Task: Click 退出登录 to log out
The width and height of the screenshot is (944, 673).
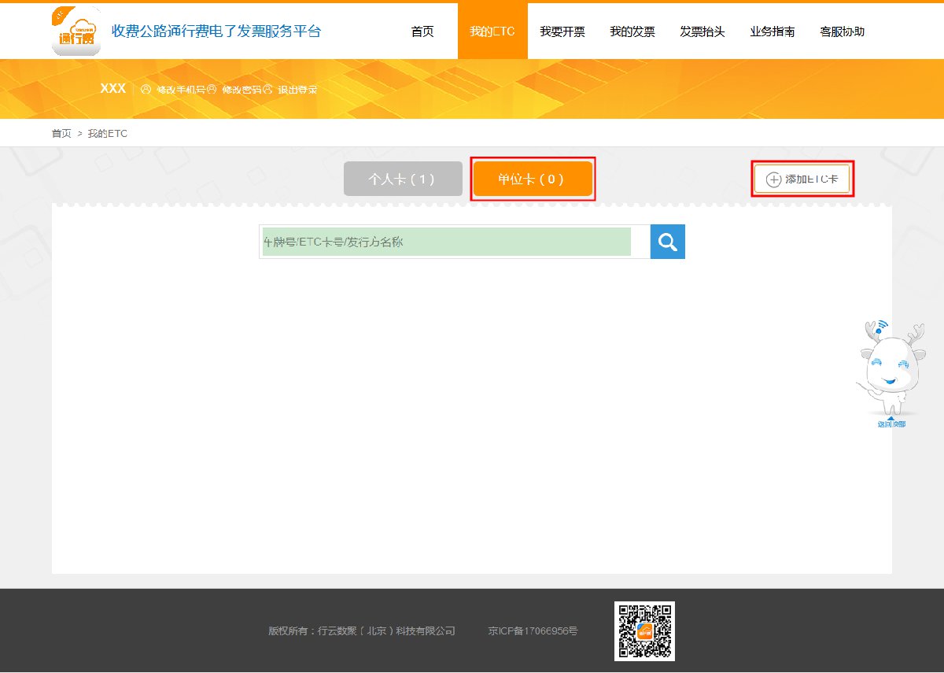Action: [297, 90]
